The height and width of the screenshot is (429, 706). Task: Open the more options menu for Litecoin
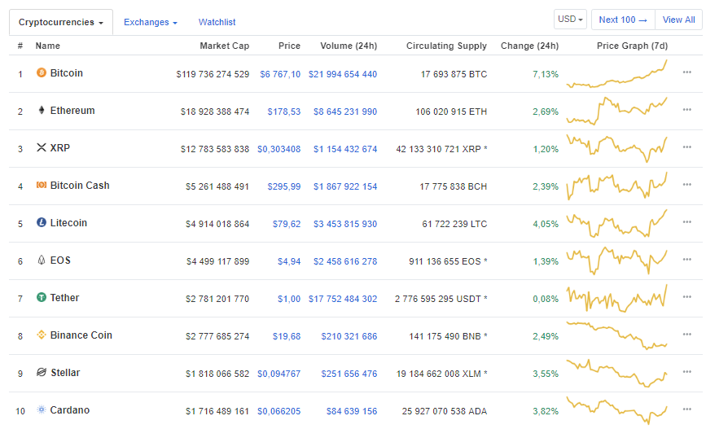pos(686,221)
